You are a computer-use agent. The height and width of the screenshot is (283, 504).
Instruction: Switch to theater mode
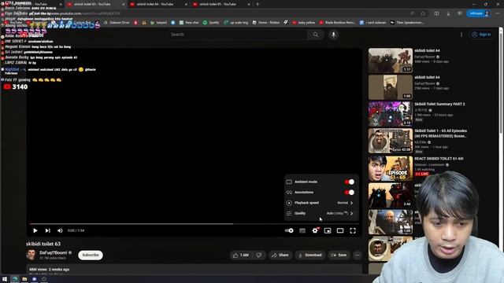[x=340, y=230]
